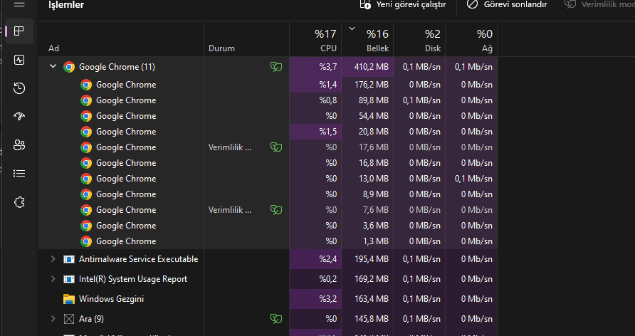Open the Users page sidebar icon
Image resolution: width=635 pixels, height=336 pixels.
19,145
